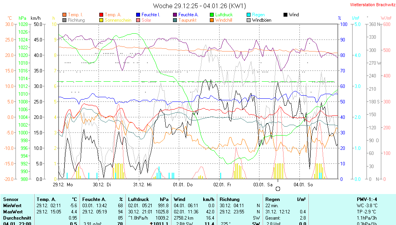
Task: Click the purple Feuchte A. legend marker
Action: [x=175, y=15]
